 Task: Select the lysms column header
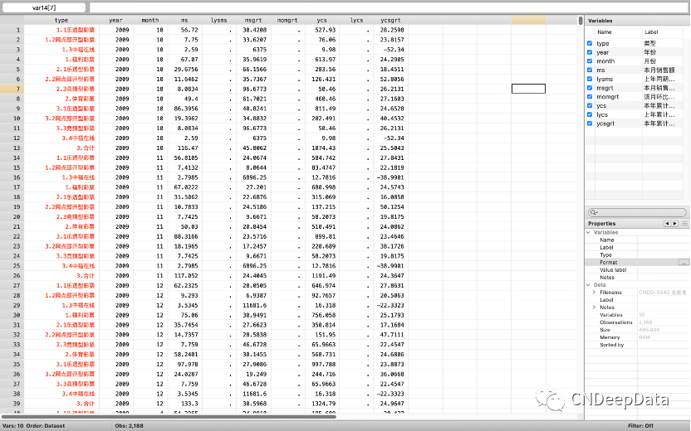coord(219,20)
